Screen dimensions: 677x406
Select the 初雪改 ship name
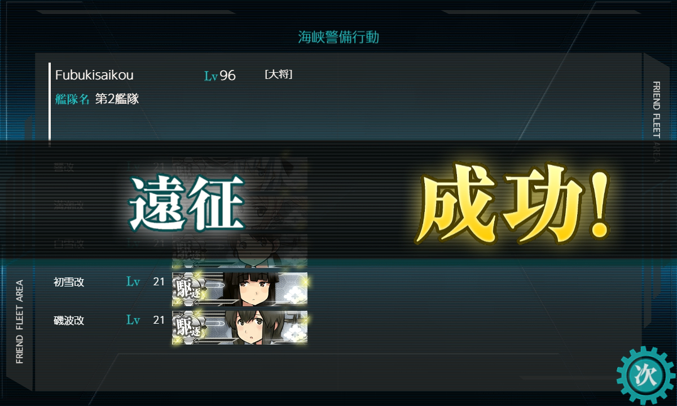tap(69, 282)
